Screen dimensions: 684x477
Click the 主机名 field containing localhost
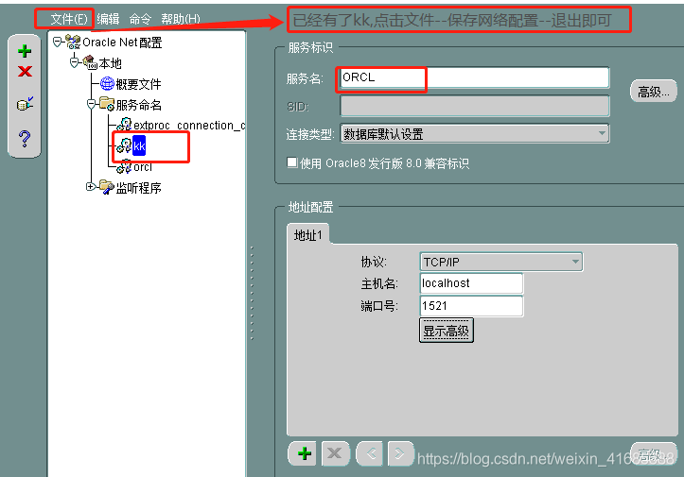[471, 283]
